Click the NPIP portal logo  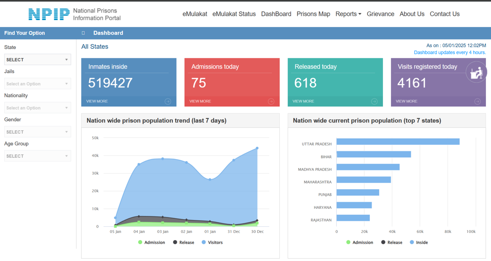[75, 14]
